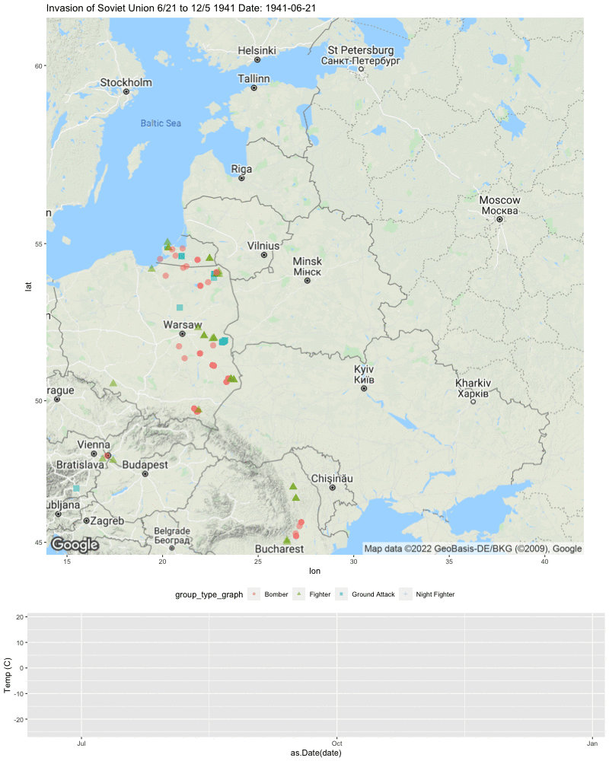The height and width of the screenshot is (761, 609).
Task: Click the Oct tick on date axis
Action: [336, 743]
